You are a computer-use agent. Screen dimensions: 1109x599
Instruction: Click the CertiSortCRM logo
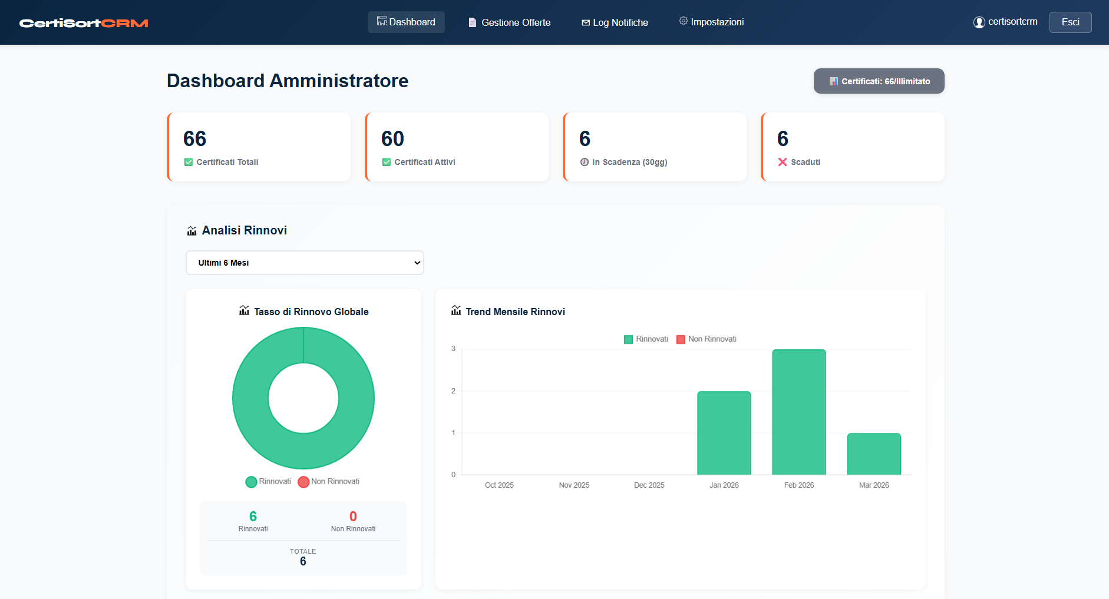[x=83, y=22]
